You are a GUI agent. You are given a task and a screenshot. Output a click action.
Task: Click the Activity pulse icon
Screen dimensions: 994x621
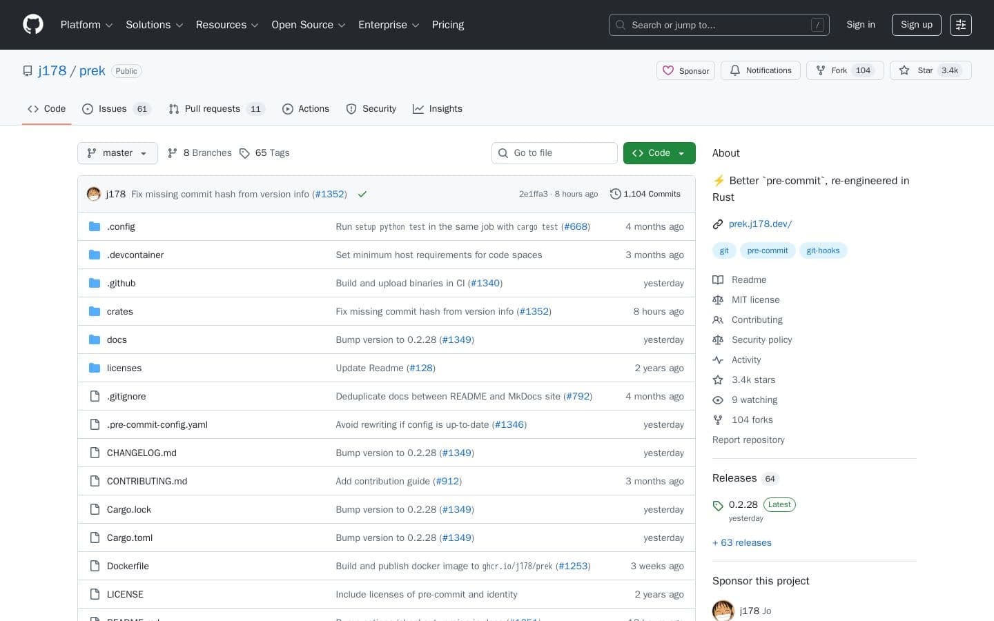718,359
